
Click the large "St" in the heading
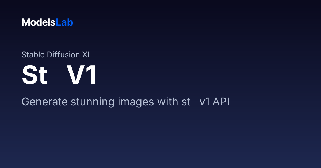click(35, 76)
